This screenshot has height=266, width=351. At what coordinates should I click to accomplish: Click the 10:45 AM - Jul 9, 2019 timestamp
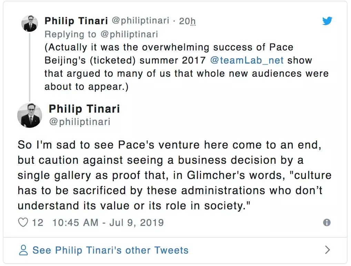pos(108,223)
